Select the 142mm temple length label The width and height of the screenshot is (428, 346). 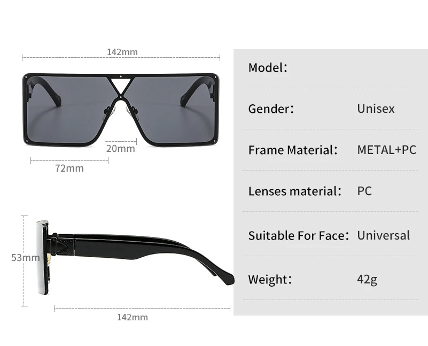pyautogui.click(x=133, y=317)
